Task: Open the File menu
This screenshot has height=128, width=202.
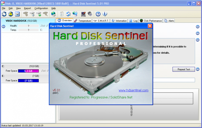Action: [x=3, y=8]
